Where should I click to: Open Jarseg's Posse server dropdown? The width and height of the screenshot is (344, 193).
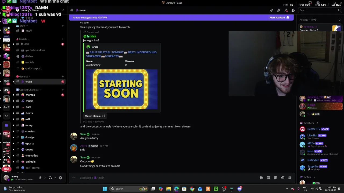coord(63,10)
